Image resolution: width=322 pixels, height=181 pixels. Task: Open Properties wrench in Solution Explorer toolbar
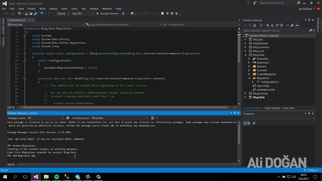292,25
